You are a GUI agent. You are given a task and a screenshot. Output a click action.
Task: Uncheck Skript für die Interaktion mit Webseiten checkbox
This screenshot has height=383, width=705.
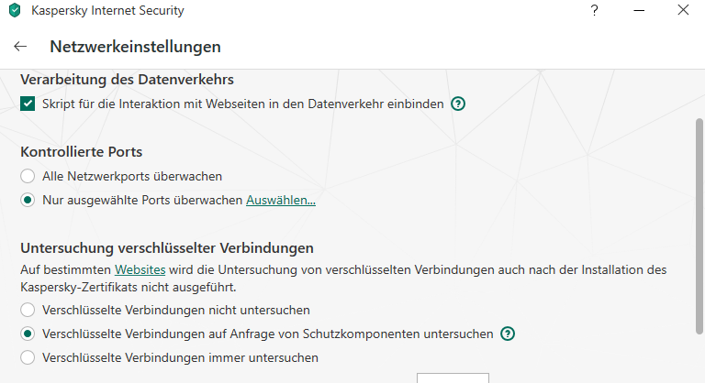coord(28,104)
